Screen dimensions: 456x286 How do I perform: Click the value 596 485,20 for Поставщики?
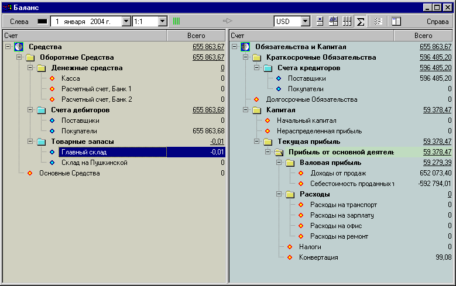coord(436,78)
